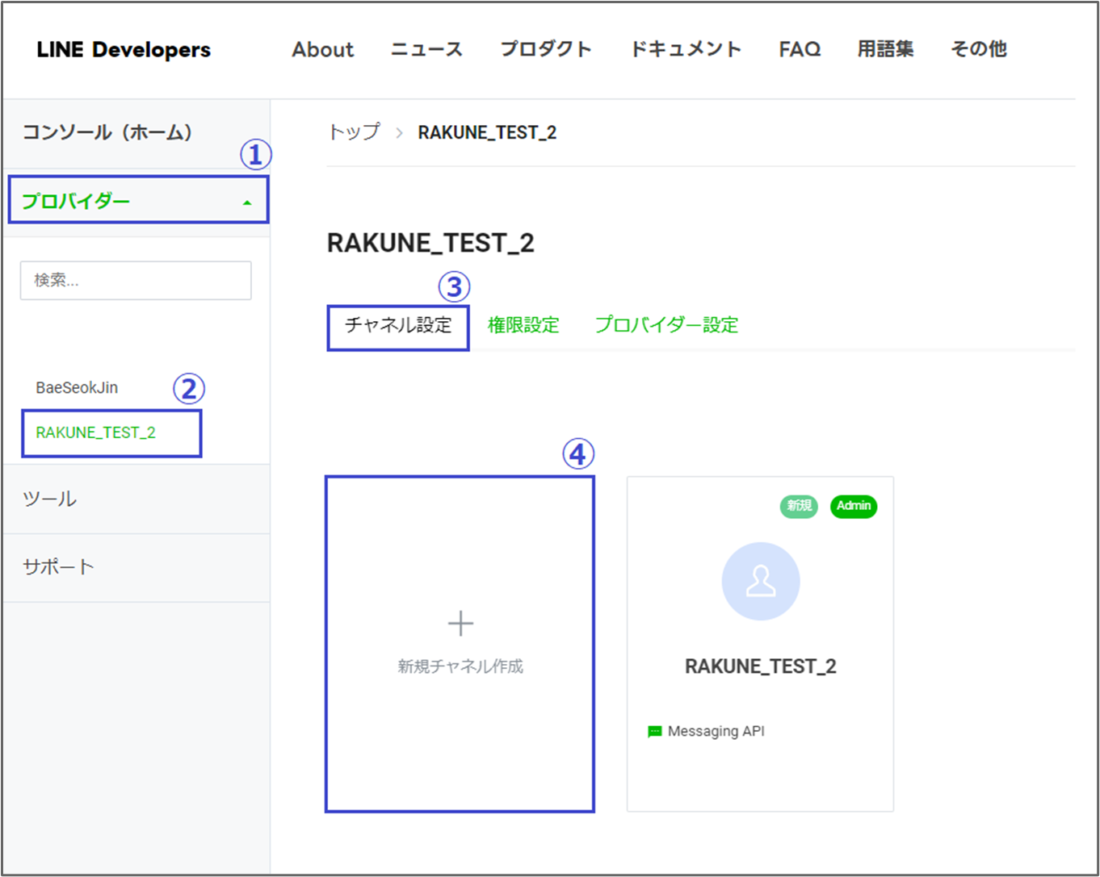
Task: Open the その他 menu
Action: (x=979, y=49)
